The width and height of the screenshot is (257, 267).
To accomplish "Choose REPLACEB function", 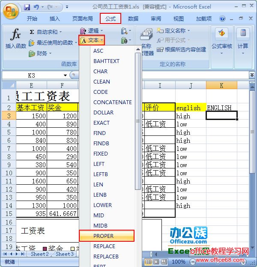I will [x=106, y=256].
